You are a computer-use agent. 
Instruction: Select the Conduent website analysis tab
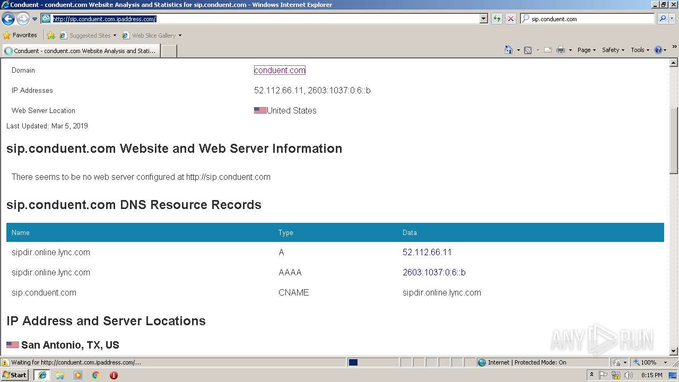click(80, 51)
